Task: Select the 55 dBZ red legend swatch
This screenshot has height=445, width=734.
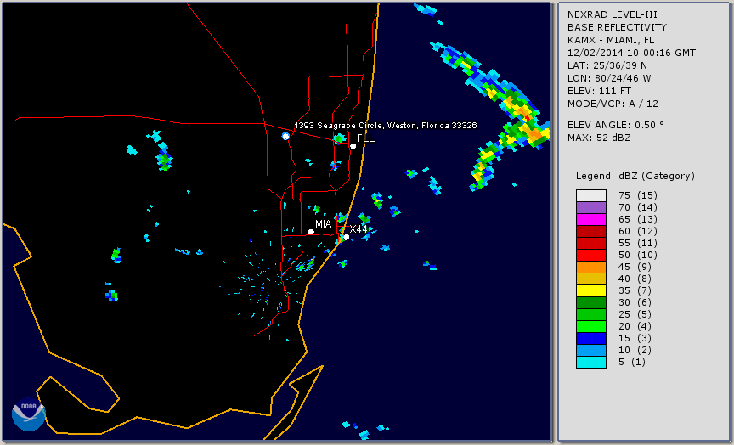Action: point(591,244)
